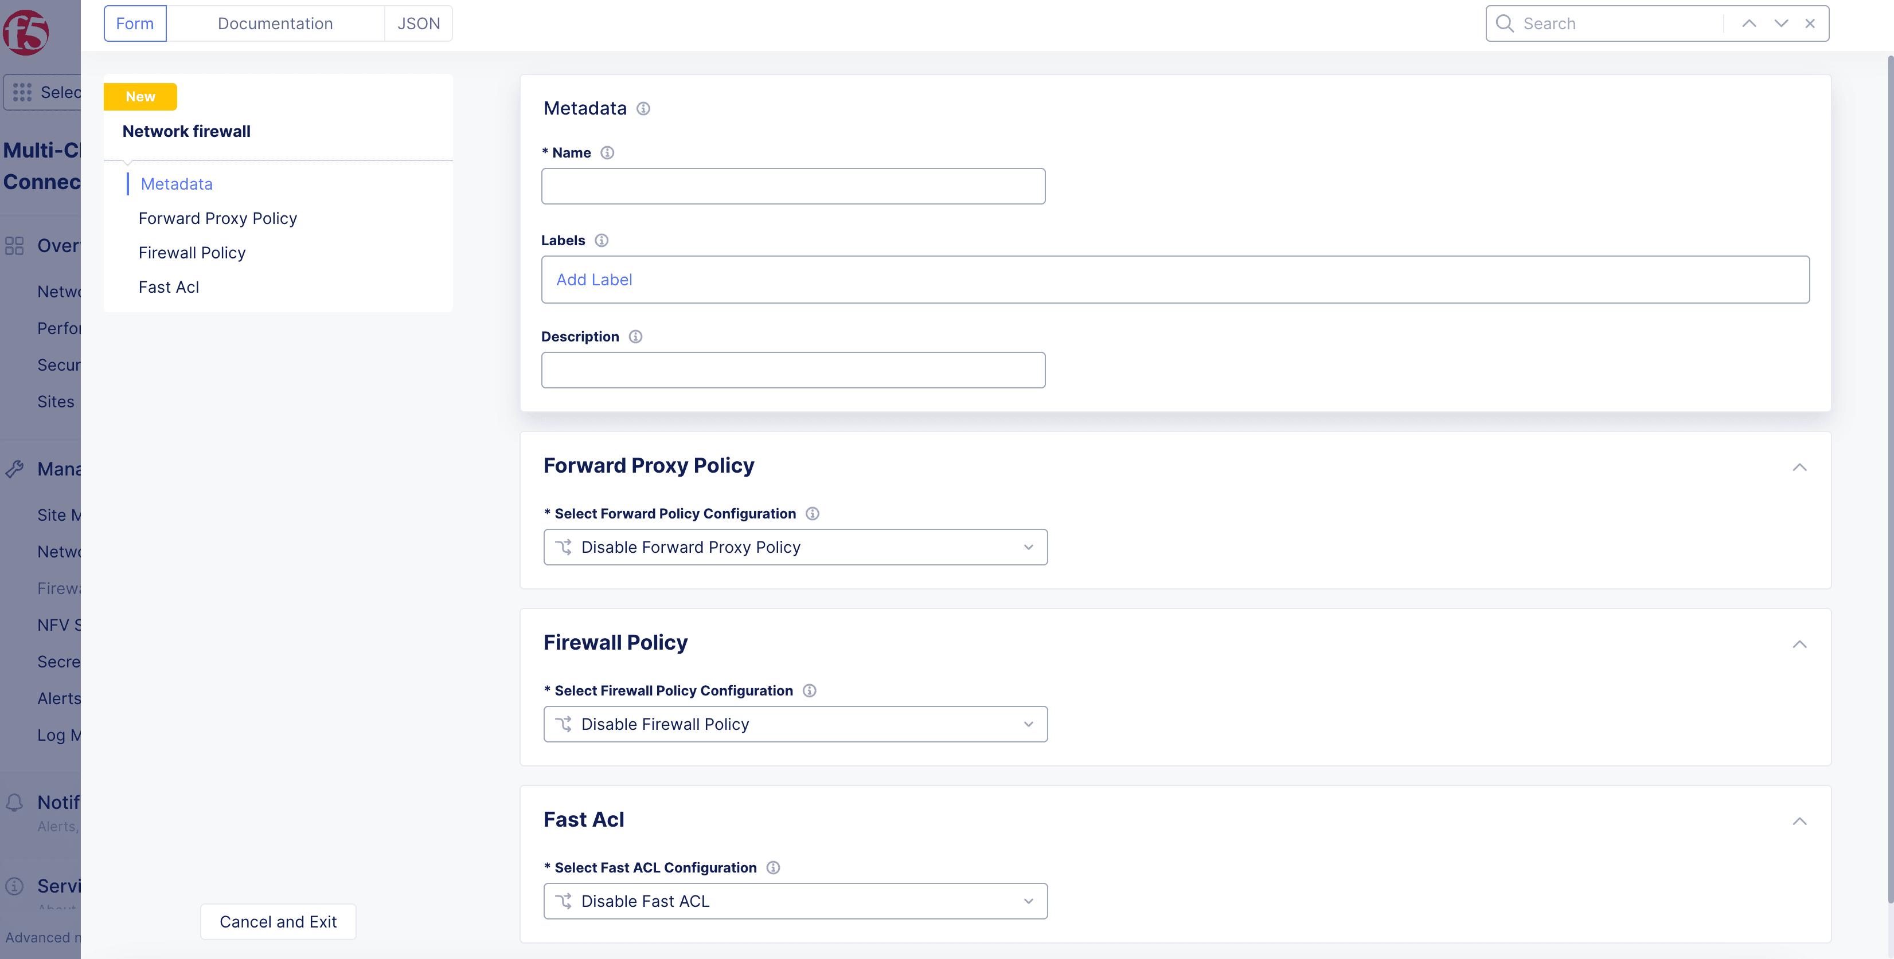Click the info icon beside Name label
The width and height of the screenshot is (1894, 959).
[x=607, y=153]
